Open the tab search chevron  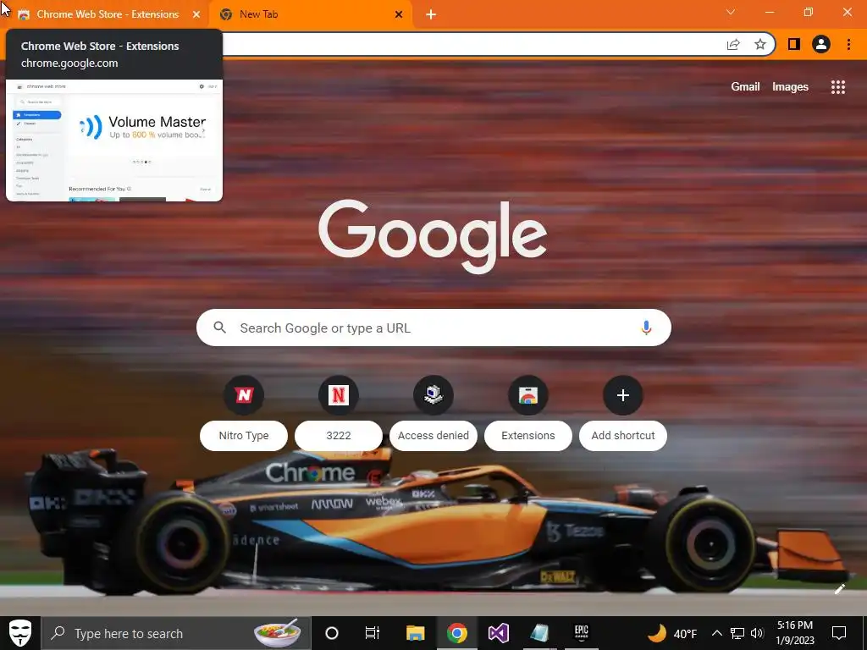tap(731, 12)
